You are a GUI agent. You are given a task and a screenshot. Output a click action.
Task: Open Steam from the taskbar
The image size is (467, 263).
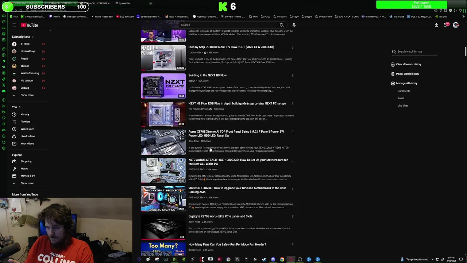click(264, 259)
